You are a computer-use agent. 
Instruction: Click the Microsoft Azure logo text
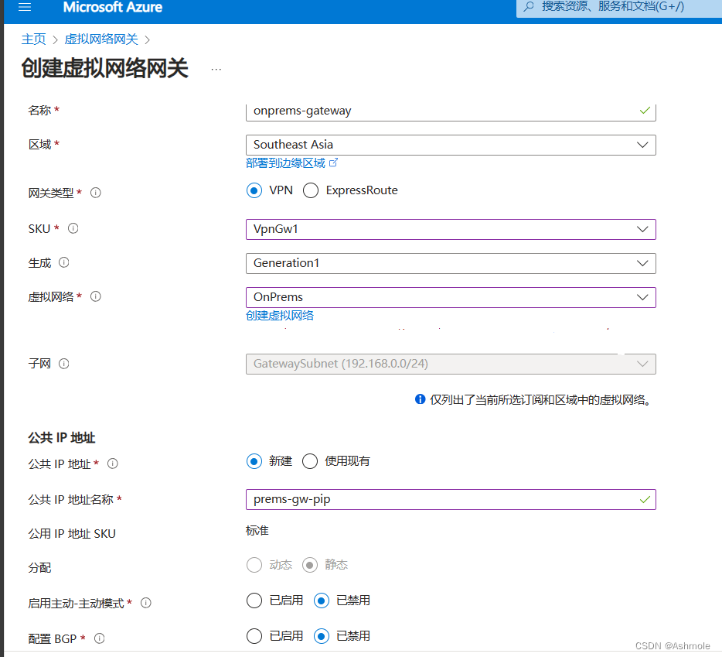point(112,7)
